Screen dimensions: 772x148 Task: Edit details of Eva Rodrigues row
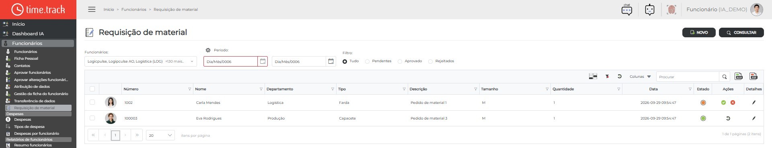pos(754,118)
